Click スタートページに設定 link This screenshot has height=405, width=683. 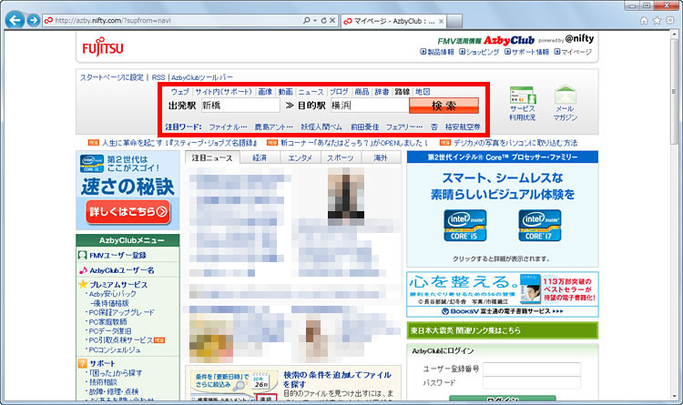[x=111, y=77]
